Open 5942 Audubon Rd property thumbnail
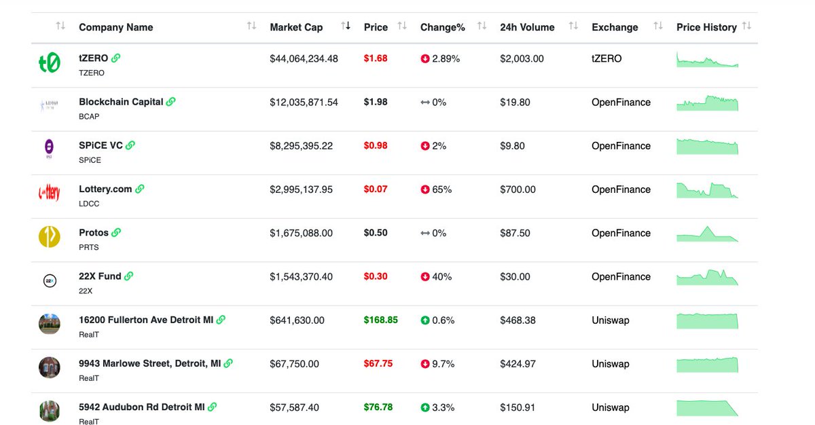Screen dimensions: 815x425 click(49, 411)
